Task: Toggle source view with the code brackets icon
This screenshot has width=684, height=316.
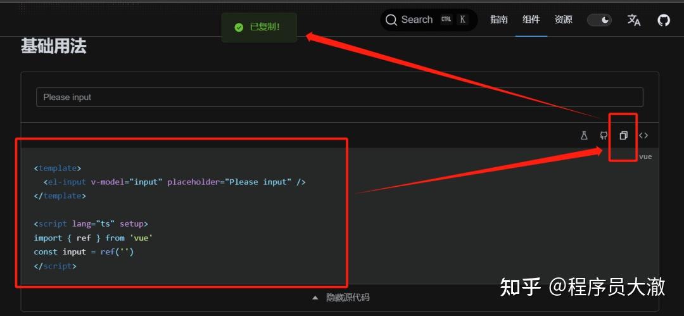Action: click(x=643, y=136)
